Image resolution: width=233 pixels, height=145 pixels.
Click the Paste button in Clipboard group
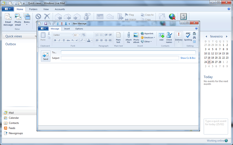(x=43, y=37)
